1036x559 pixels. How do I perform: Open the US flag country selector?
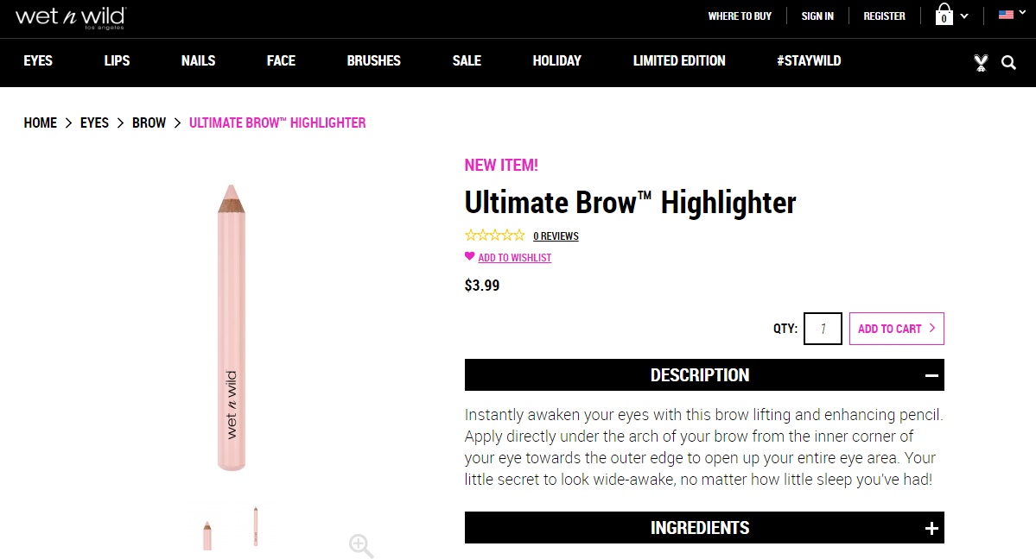[x=1006, y=16]
